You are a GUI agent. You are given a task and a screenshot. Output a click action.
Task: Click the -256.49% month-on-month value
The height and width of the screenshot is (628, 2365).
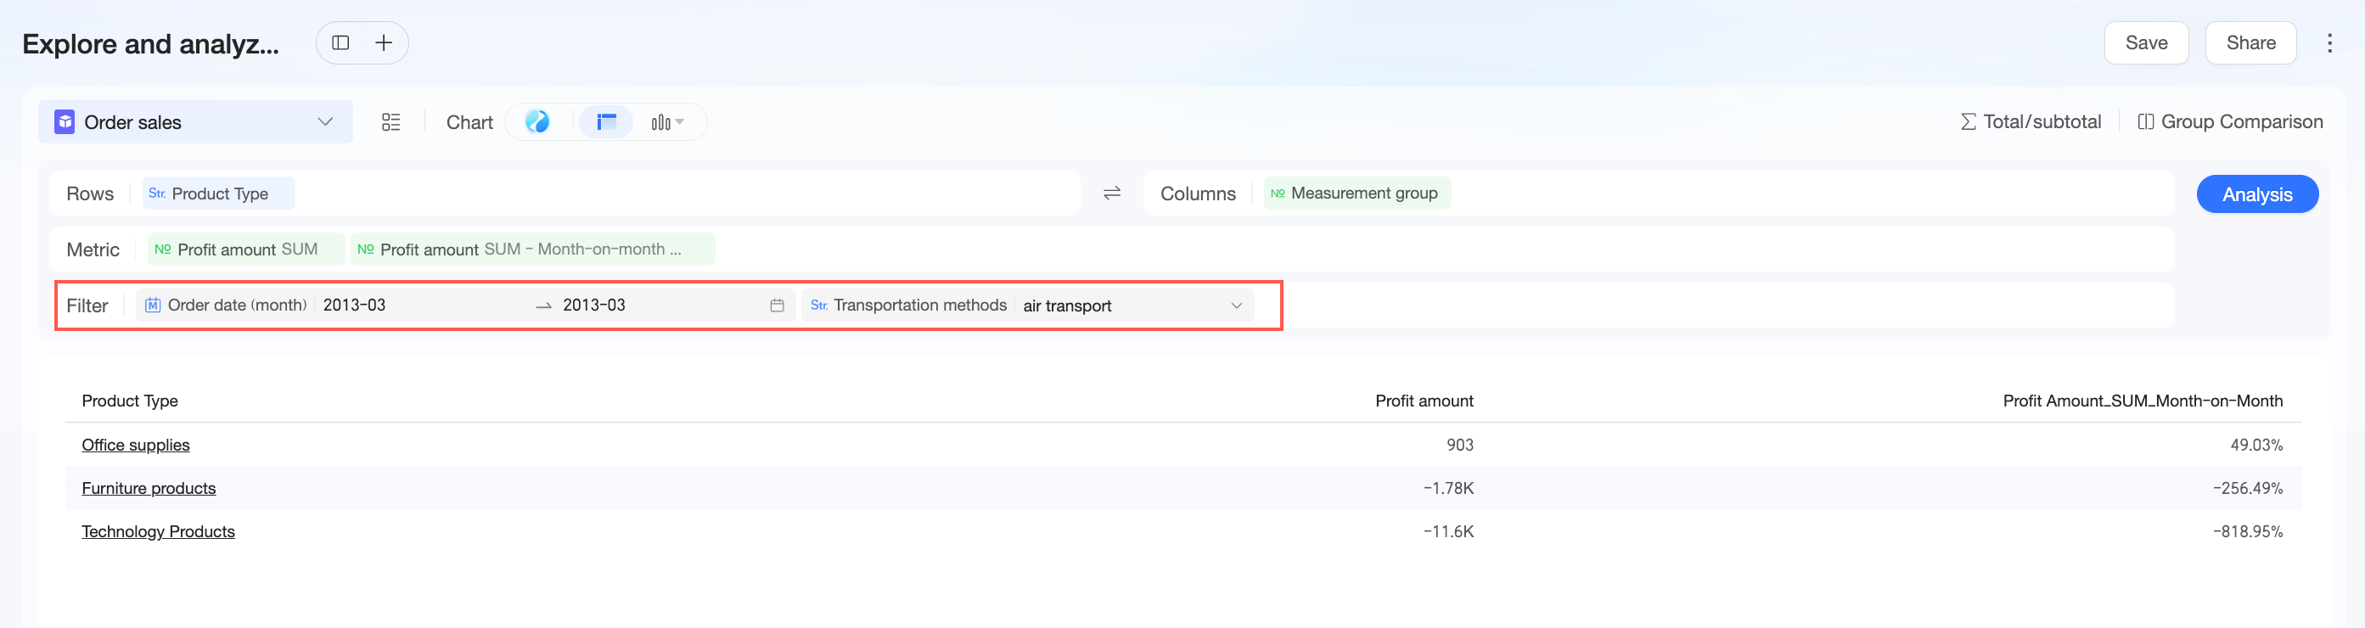click(x=2248, y=489)
